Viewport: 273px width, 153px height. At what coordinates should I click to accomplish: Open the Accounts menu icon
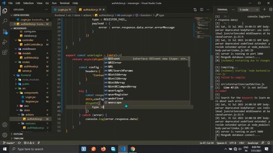point(5,125)
